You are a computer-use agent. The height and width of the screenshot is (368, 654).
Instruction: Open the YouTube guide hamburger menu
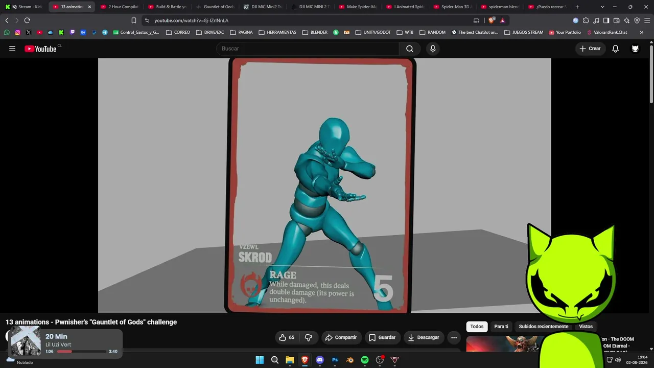coord(12,49)
